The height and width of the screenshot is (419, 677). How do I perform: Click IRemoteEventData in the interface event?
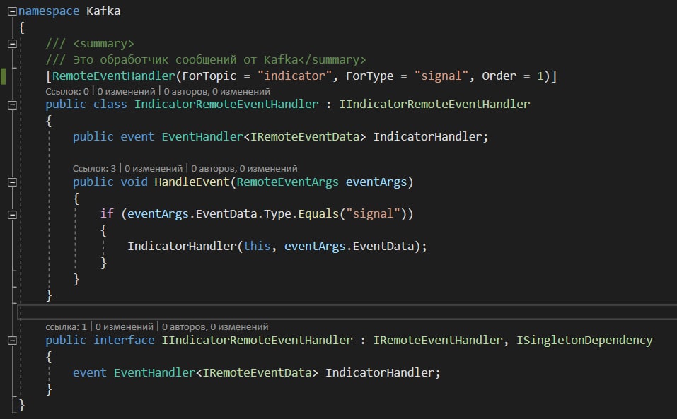(x=257, y=372)
